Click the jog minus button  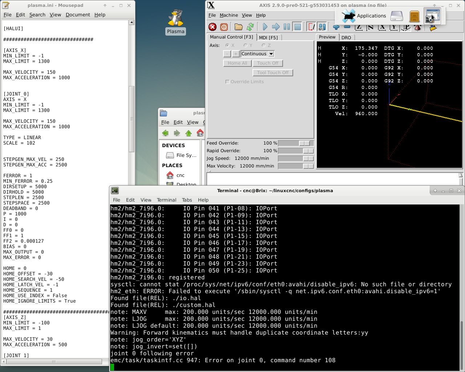point(227,54)
